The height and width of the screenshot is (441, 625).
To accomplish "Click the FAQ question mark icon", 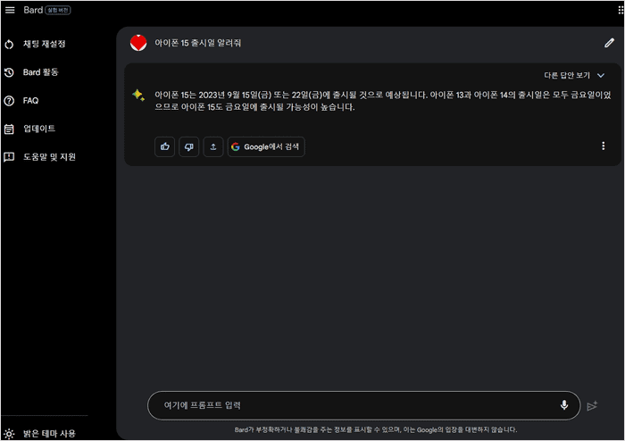I will pyautogui.click(x=9, y=101).
